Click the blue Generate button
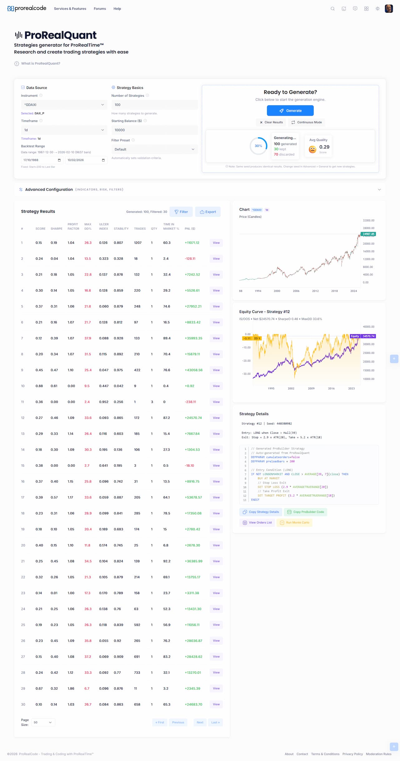This screenshot has width=400, height=761. (290, 110)
